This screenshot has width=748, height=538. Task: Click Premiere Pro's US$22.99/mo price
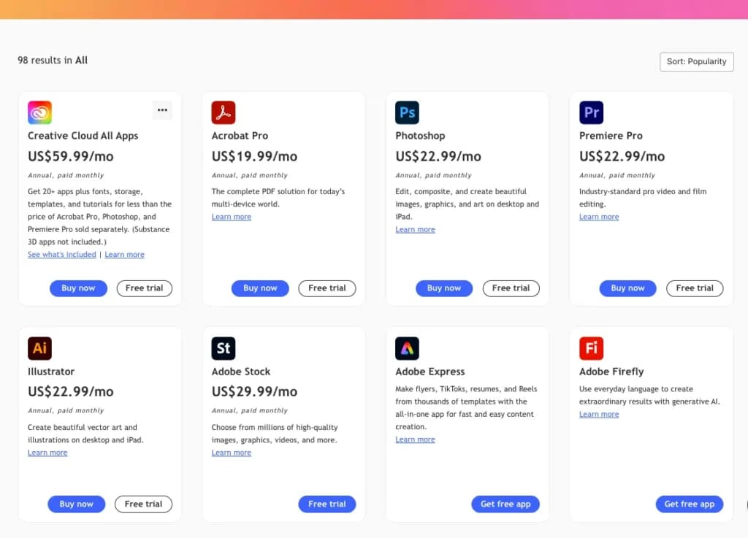coord(622,156)
